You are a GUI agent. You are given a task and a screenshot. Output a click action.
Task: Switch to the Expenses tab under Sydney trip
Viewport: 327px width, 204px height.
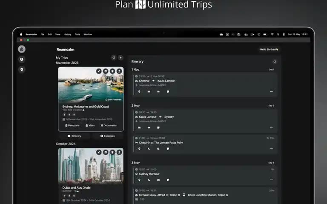click(107, 136)
